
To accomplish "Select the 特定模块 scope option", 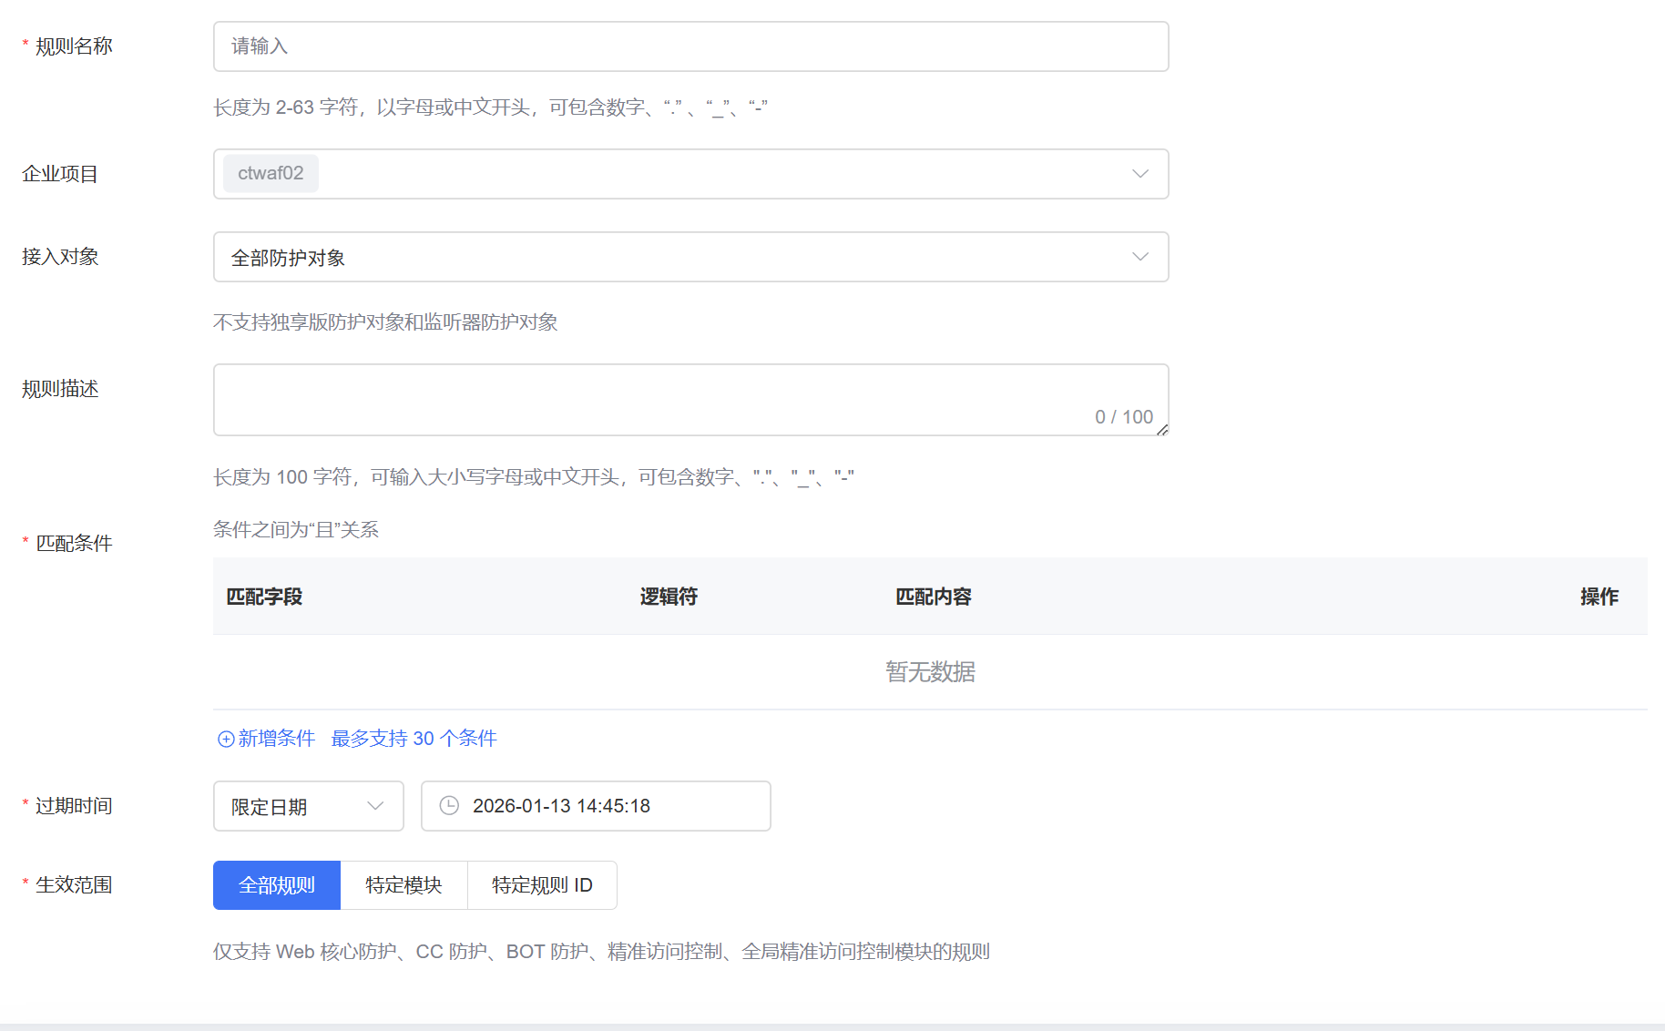I will click(403, 885).
